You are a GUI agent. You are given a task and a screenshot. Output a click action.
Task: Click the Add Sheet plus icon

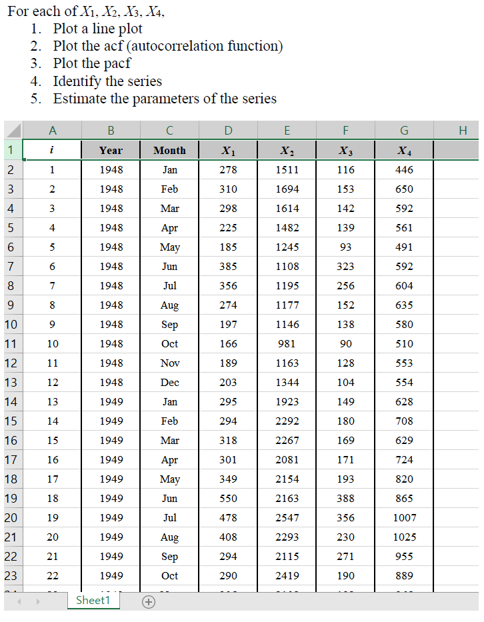[x=148, y=601]
